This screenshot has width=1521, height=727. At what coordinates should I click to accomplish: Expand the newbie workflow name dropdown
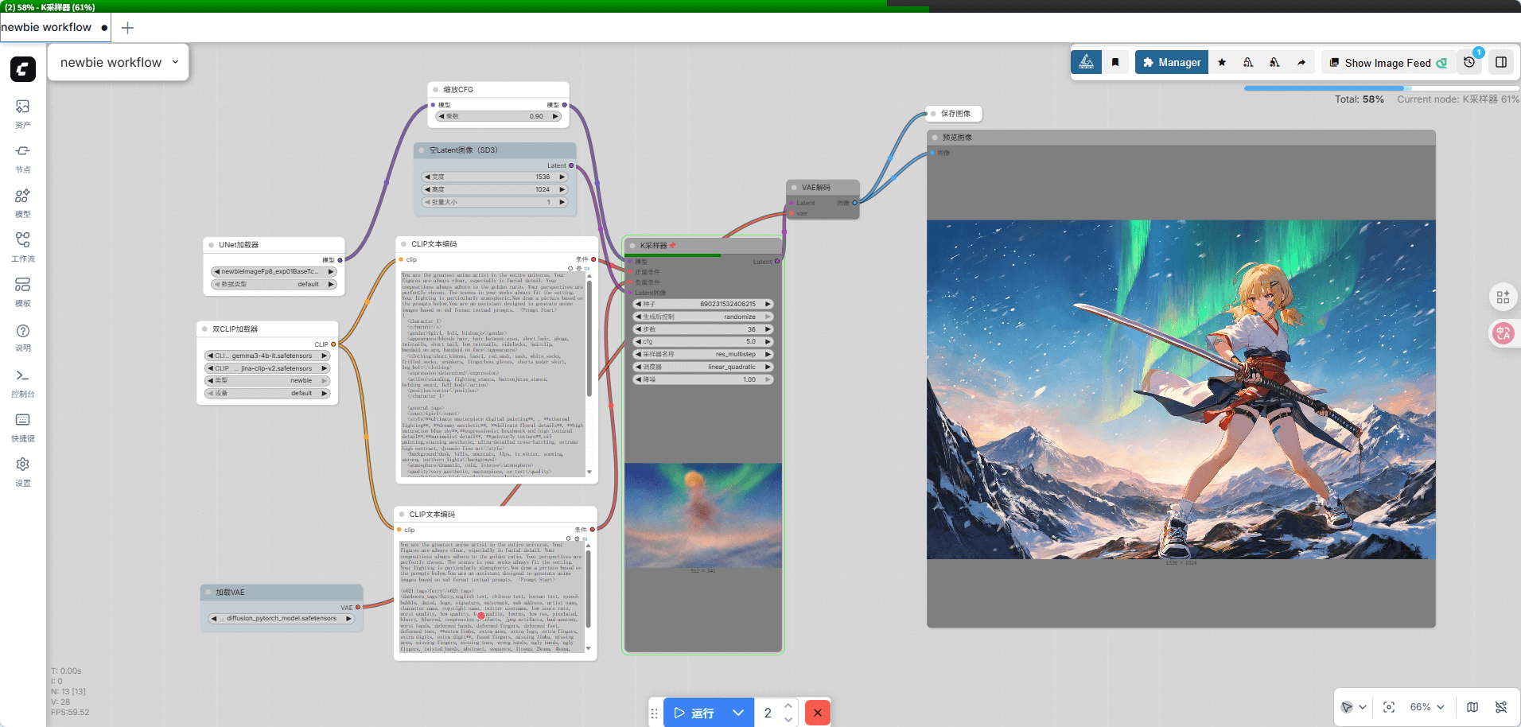(175, 62)
